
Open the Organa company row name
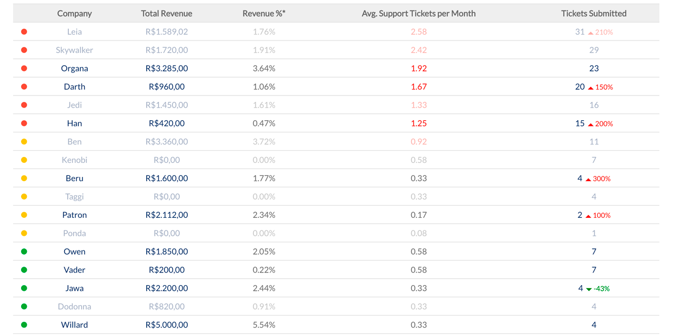pos(75,68)
